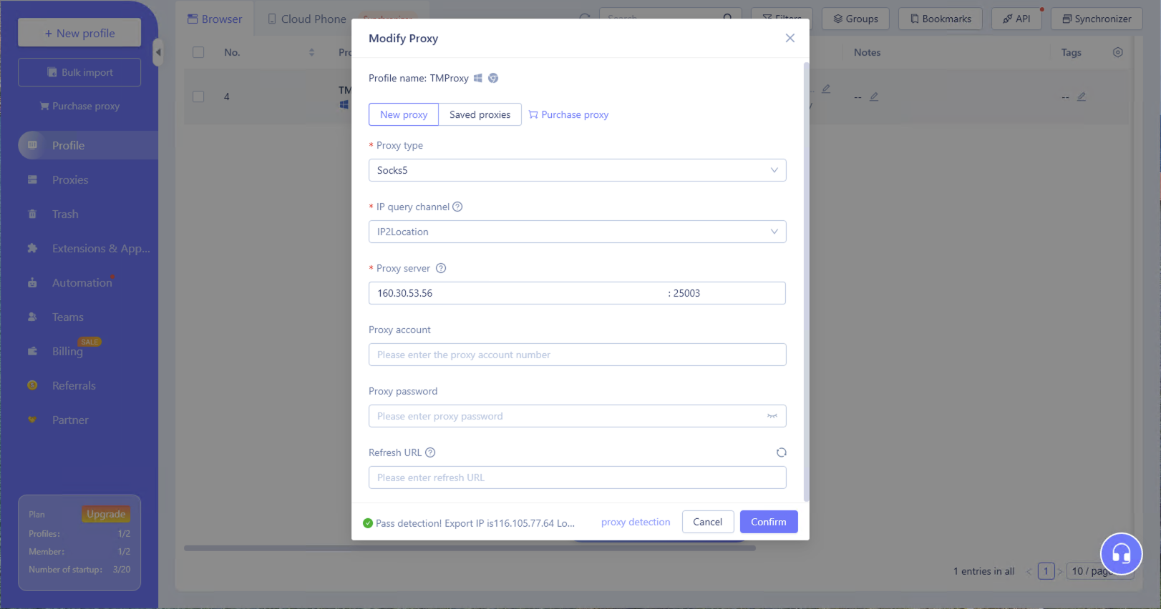Open the 10 / page size selector

pos(1090,571)
